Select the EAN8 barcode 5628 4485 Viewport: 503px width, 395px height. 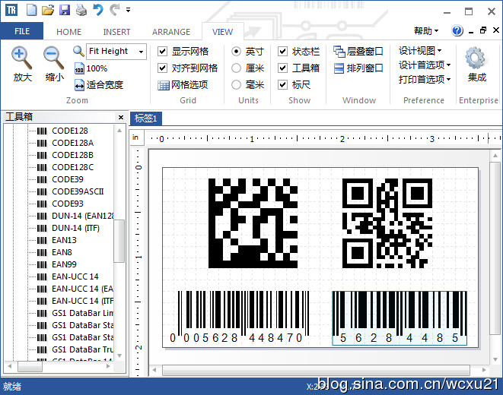(400, 318)
